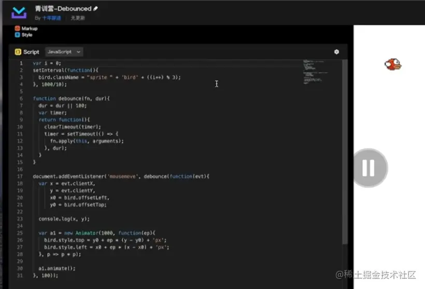The width and height of the screenshot is (425, 289).
Task: Click line number 1 in gutter
Action: click(21, 63)
